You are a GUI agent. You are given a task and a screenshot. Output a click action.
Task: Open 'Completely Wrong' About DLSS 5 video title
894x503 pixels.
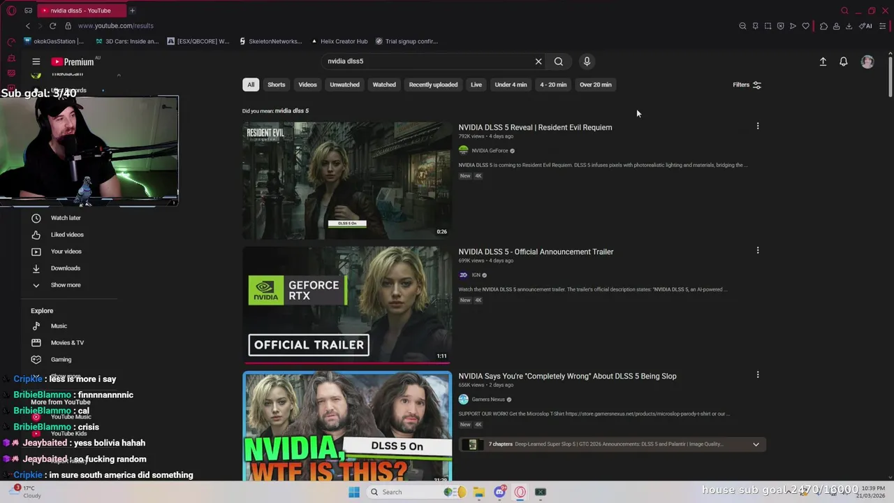point(567,376)
